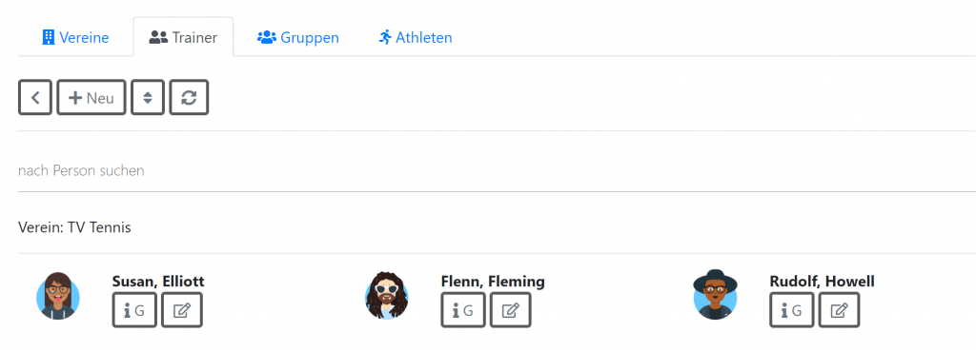
Task: Go to the Athleten tab
Action: pos(416,37)
